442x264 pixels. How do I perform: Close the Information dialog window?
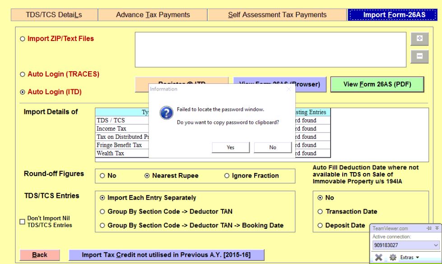click(289, 88)
